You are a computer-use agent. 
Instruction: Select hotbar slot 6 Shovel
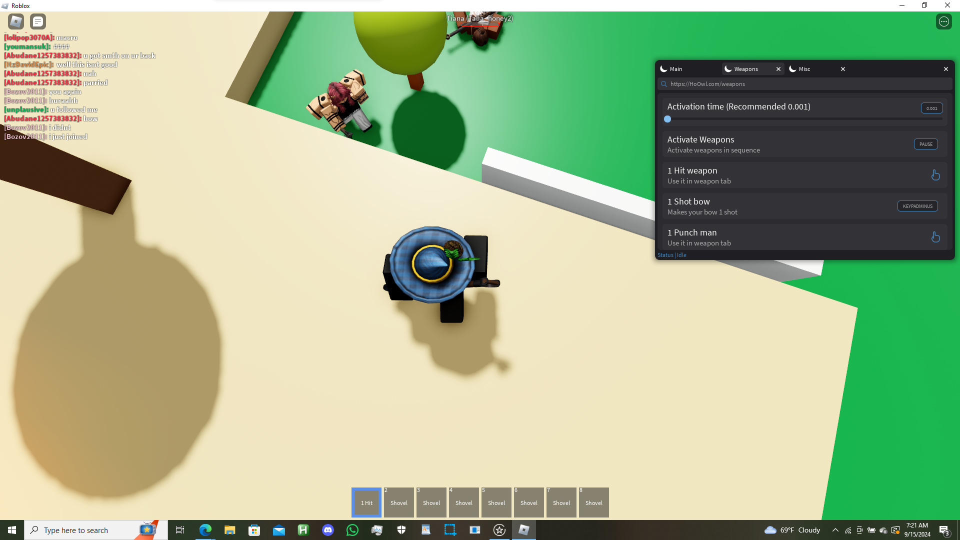[x=529, y=502]
